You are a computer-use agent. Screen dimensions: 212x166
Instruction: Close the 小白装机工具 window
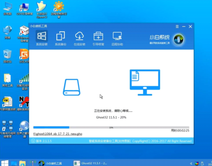coord(190,26)
